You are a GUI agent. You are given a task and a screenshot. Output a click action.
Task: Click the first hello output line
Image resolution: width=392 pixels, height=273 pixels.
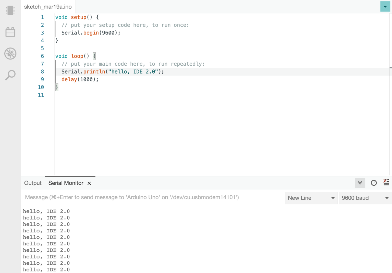[46, 211]
